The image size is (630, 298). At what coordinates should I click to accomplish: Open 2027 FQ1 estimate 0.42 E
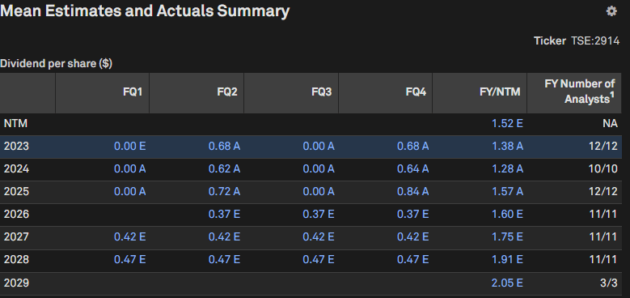pyautogui.click(x=129, y=237)
